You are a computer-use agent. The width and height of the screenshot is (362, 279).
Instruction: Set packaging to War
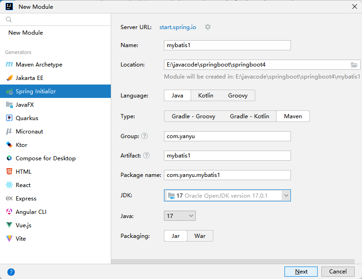[x=200, y=236]
